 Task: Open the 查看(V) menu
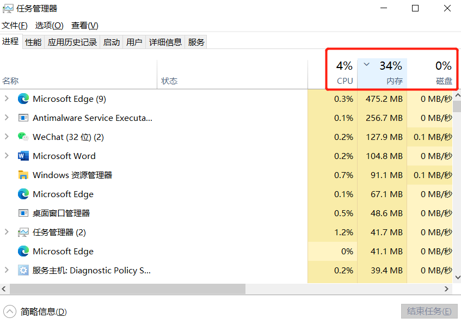click(x=85, y=26)
